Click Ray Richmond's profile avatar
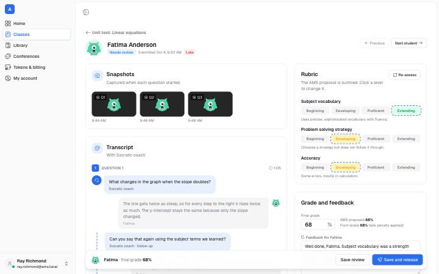This screenshot has height=274, width=439. [10, 264]
